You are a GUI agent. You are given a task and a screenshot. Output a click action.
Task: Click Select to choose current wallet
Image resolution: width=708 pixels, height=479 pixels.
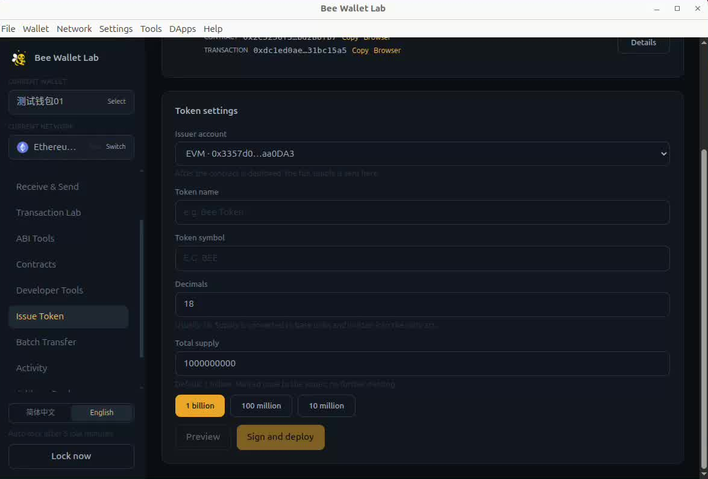116,102
